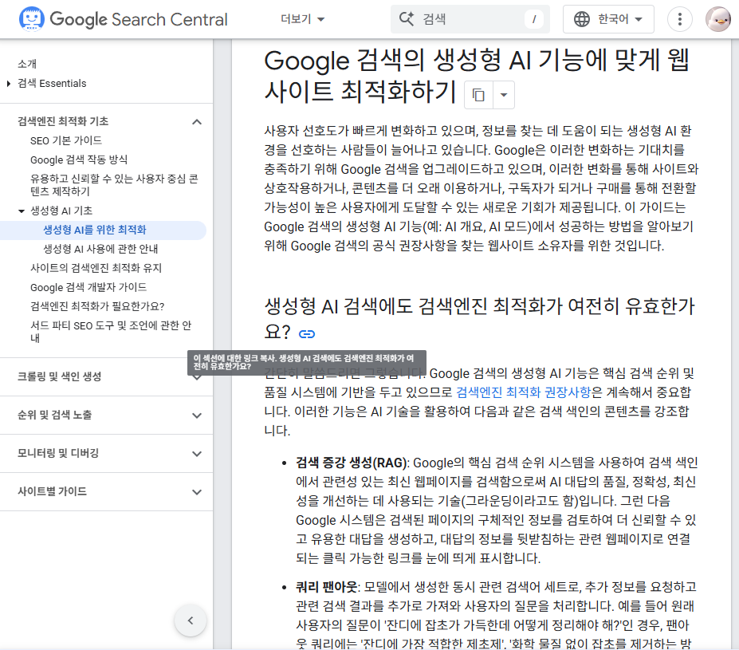Open Google 검색 작동 방식 page

(79, 160)
